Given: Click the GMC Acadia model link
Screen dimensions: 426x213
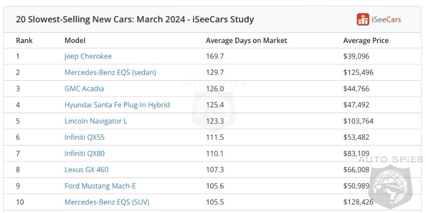Looking at the screenshot, I should click(x=84, y=89).
